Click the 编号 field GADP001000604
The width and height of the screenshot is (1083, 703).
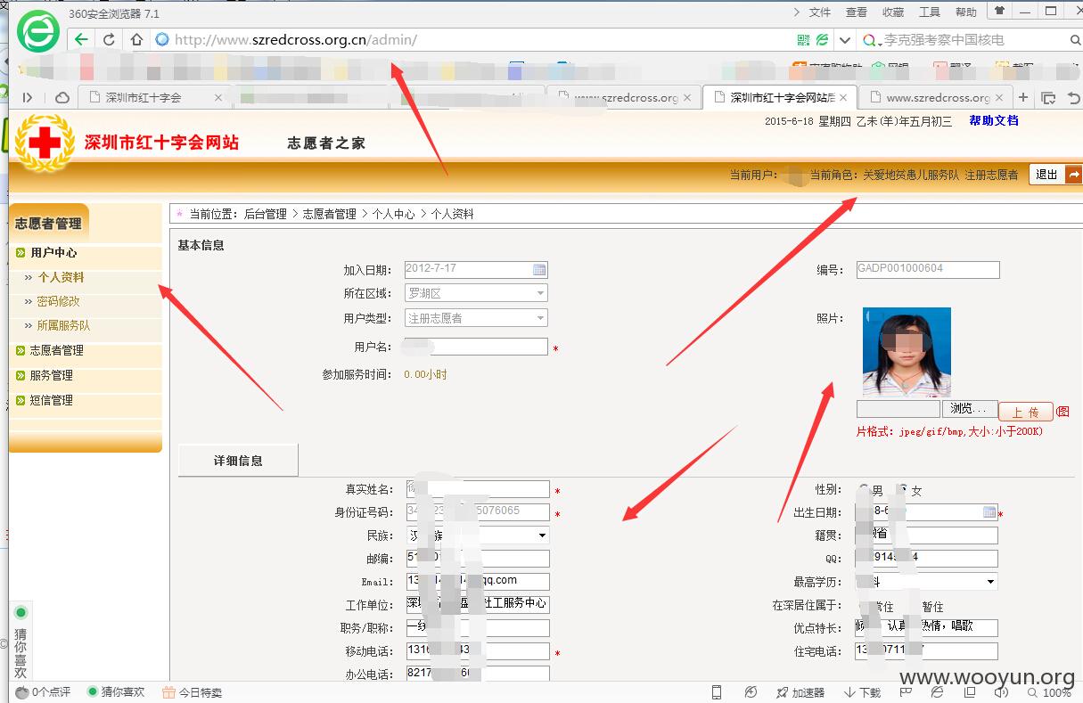tap(927, 269)
